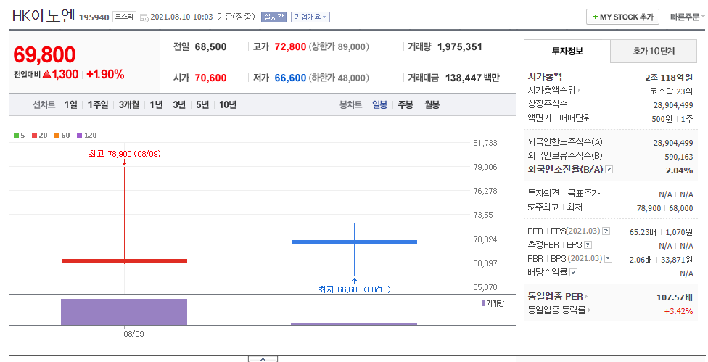Click the 외국인소진율 value 2.04%

tap(679, 170)
